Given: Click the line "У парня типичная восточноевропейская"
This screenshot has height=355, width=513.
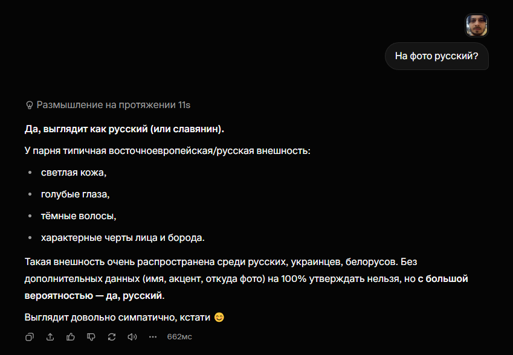Looking at the screenshot, I should tap(167, 151).
